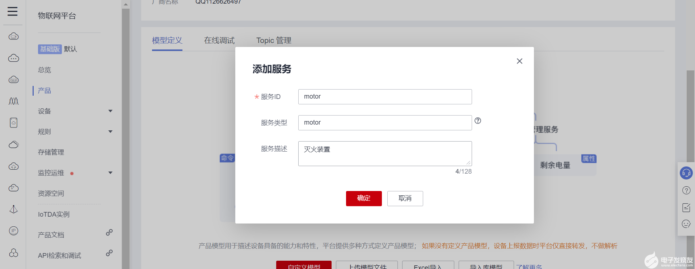Click the cloud with dots sidebar icon
Viewport: 695px width, 269px height.
pyautogui.click(x=13, y=58)
